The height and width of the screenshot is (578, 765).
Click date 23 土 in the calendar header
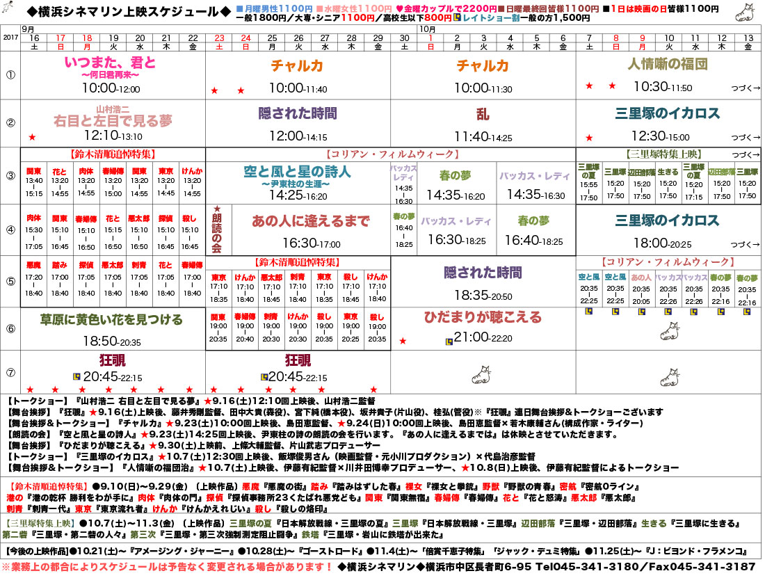[219, 42]
